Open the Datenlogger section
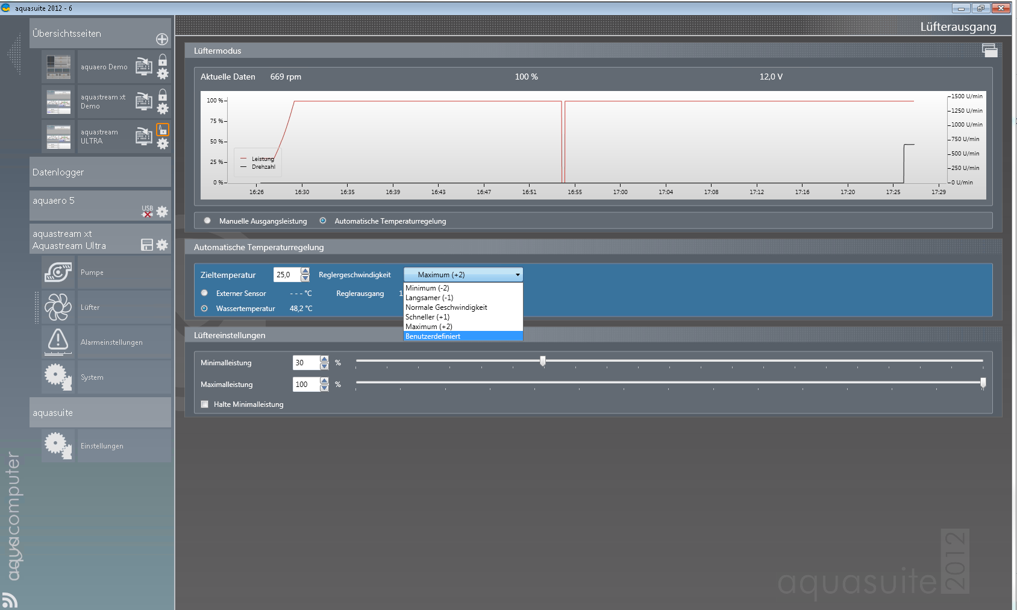 point(100,172)
